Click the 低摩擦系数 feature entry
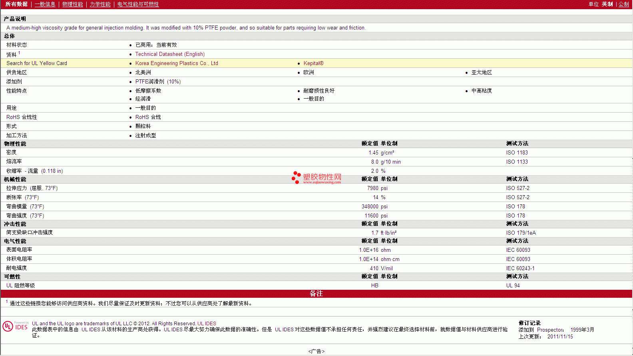 (x=148, y=91)
